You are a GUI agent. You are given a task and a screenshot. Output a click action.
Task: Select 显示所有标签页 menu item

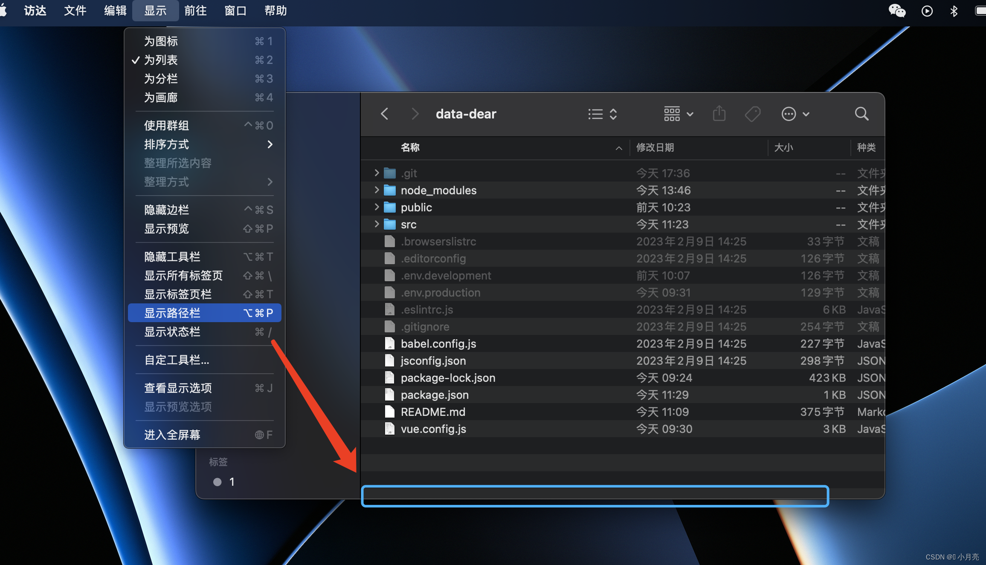click(x=204, y=276)
